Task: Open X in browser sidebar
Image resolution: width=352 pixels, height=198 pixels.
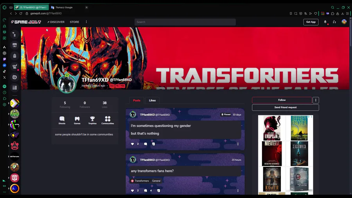Action: tap(4, 77)
